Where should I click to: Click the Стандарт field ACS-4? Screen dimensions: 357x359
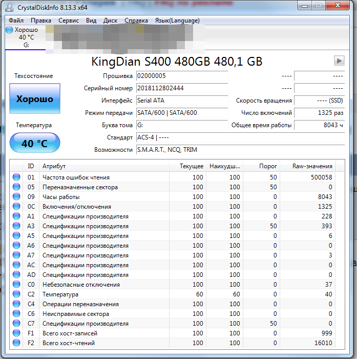(x=240, y=137)
